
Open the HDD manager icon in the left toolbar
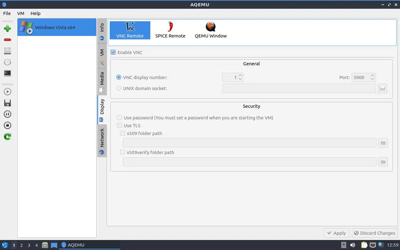point(7,51)
